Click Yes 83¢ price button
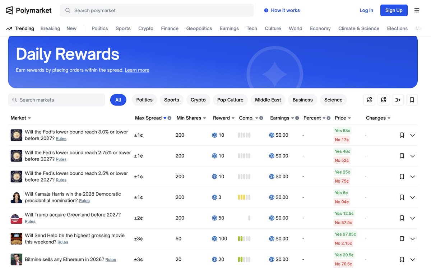This screenshot has width=431, height=269. point(343,131)
